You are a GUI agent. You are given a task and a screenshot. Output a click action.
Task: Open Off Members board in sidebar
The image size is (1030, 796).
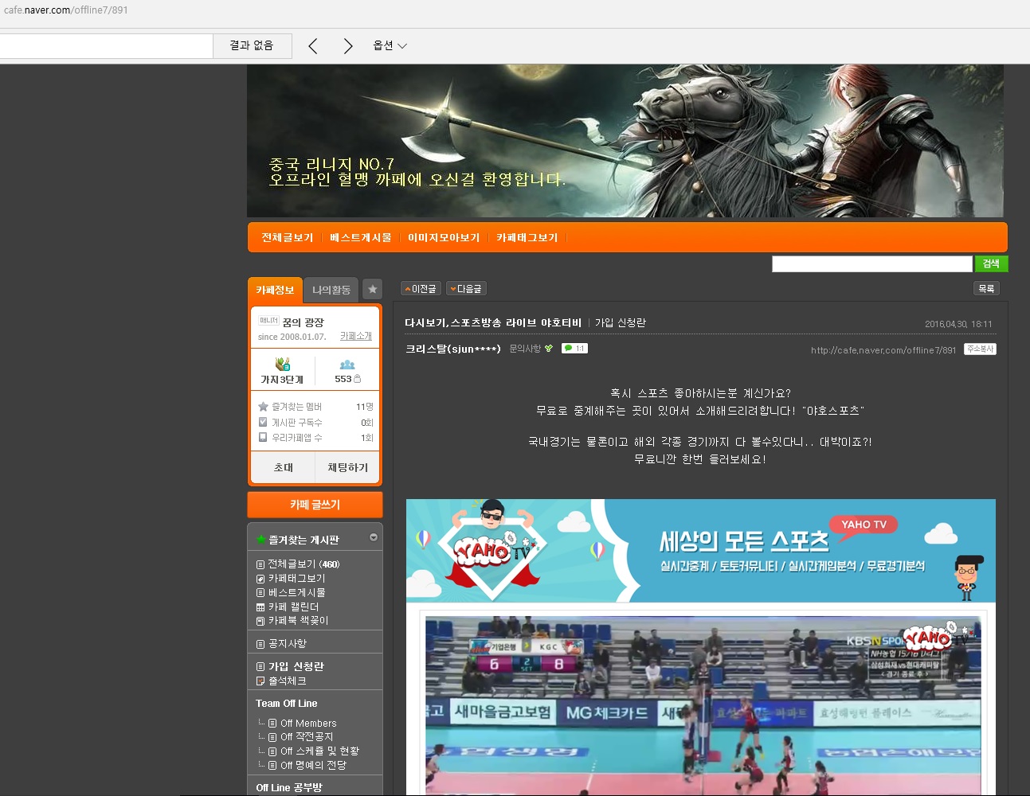[307, 724]
